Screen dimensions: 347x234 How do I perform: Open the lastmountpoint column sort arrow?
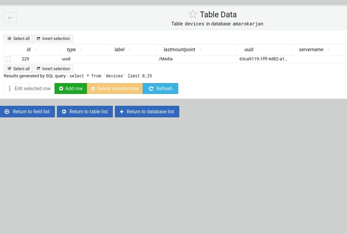200,50
